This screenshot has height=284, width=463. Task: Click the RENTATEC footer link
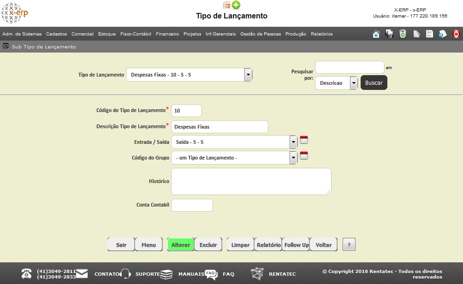pyautogui.click(x=282, y=274)
